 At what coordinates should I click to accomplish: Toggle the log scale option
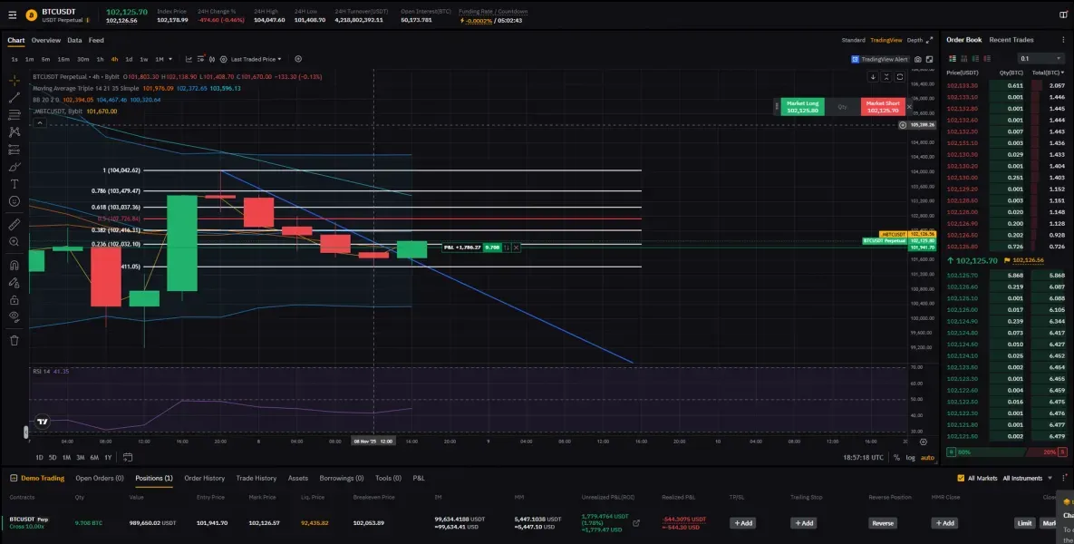pos(910,458)
